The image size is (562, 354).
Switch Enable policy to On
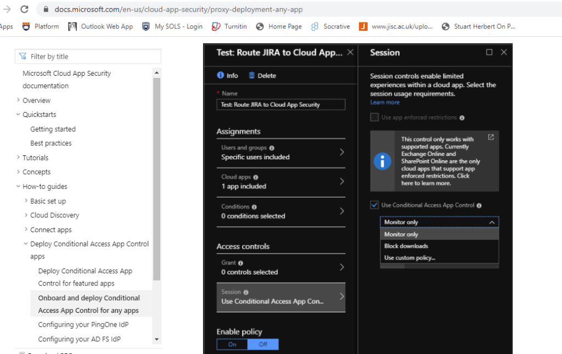point(232,344)
